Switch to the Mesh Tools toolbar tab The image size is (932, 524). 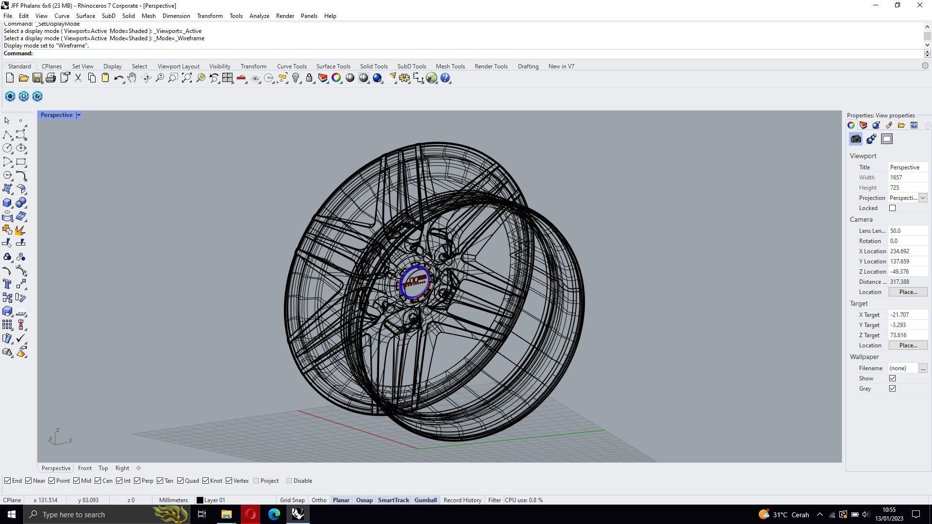click(450, 66)
